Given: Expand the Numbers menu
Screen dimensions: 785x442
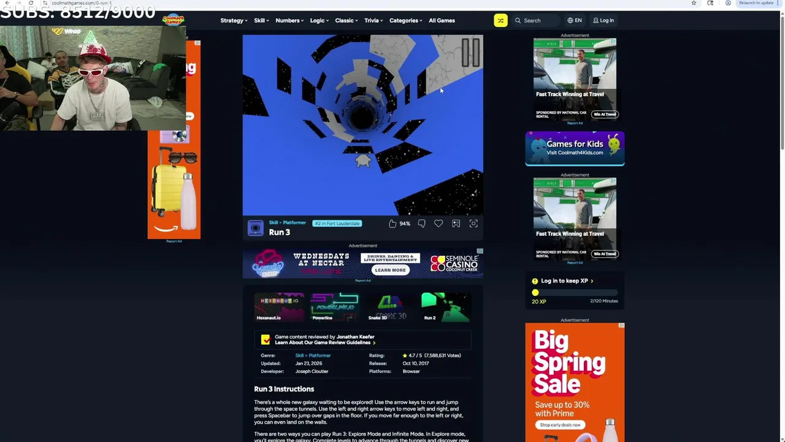Looking at the screenshot, I should 289,20.
